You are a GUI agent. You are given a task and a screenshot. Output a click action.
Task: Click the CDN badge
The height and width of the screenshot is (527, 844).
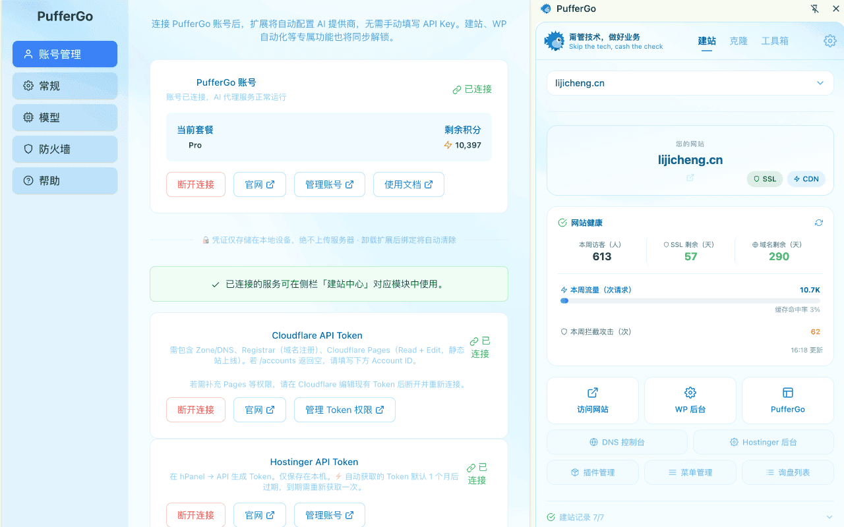point(806,179)
